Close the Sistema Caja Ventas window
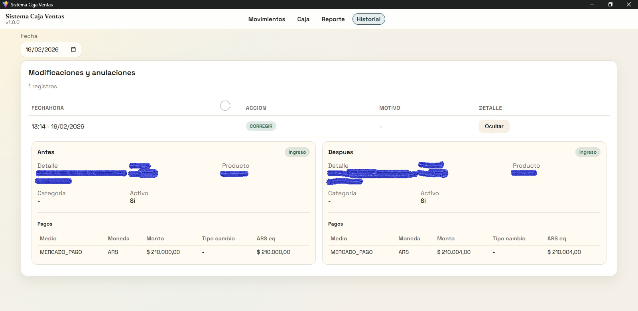638x311 pixels. (x=628, y=4)
